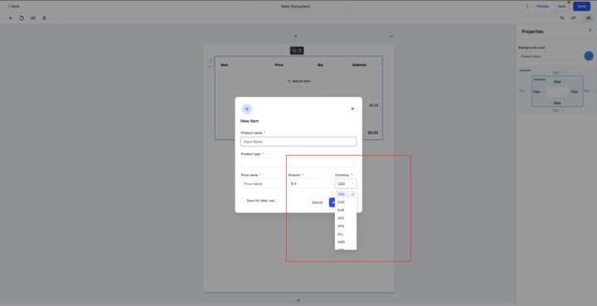Go Back using top-left link

coord(13,7)
